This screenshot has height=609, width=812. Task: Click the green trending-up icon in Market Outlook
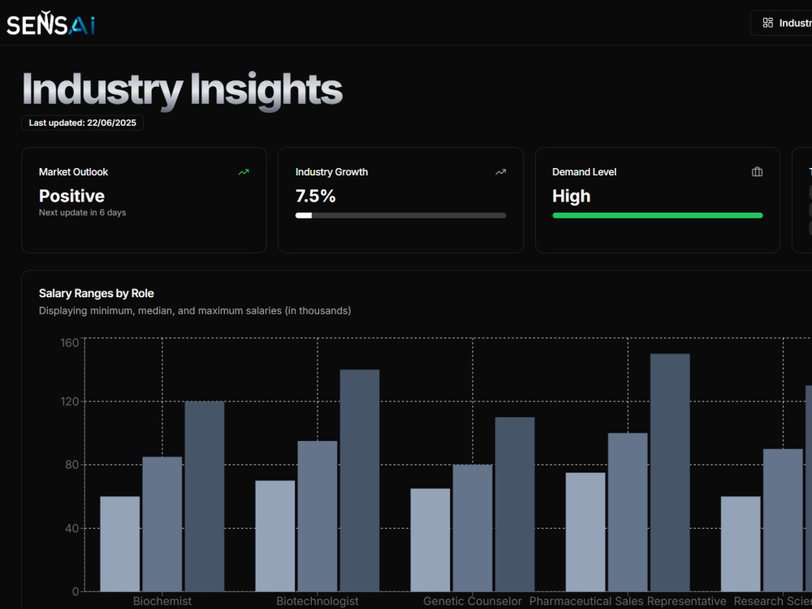244,172
